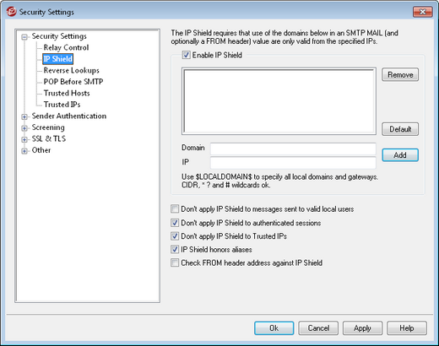Click the Add button
Screen dimensions: 439x346
pyautogui.click(x=400, y=155)
